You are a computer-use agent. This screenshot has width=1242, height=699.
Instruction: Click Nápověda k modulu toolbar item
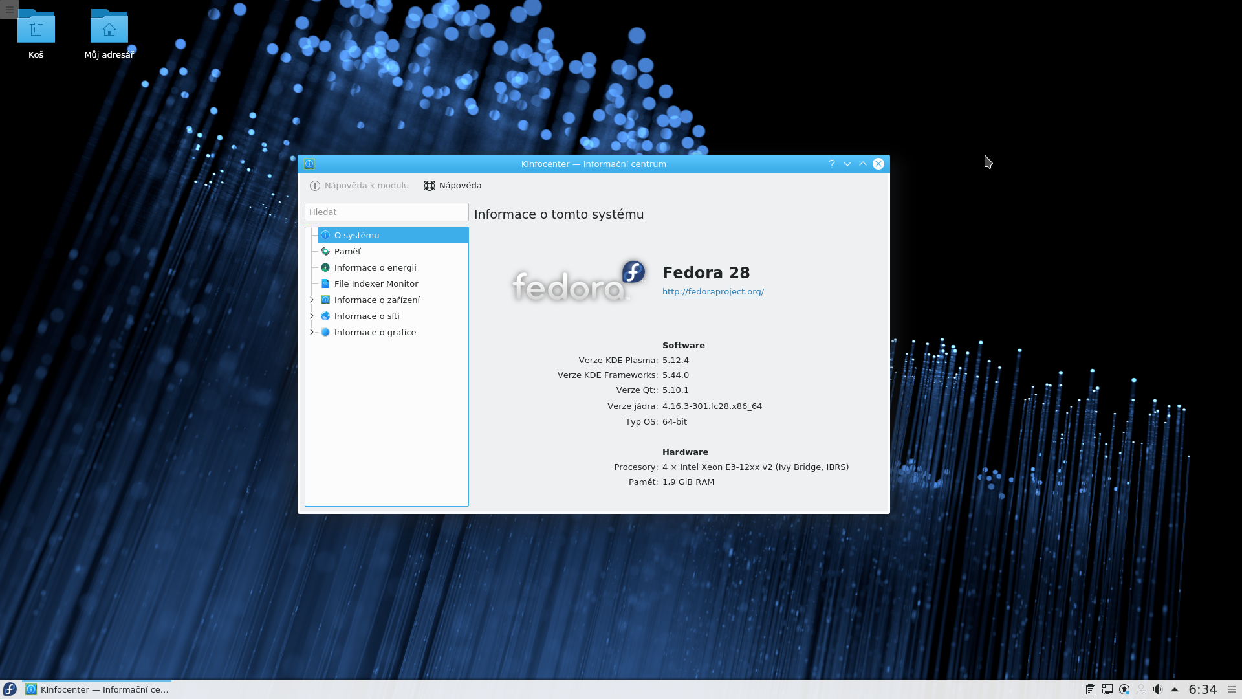(x=360, y=186)
